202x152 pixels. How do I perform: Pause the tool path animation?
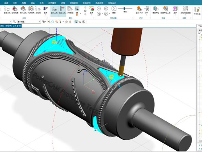coord(106,9)
